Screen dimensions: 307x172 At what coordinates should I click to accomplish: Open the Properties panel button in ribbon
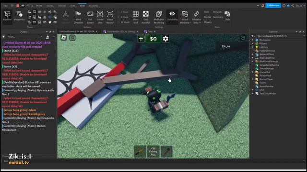point(19,16)
